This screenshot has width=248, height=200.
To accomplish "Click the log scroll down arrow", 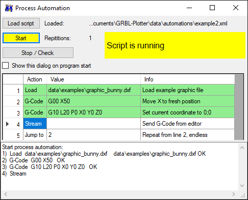I will [x=242, y=186].
